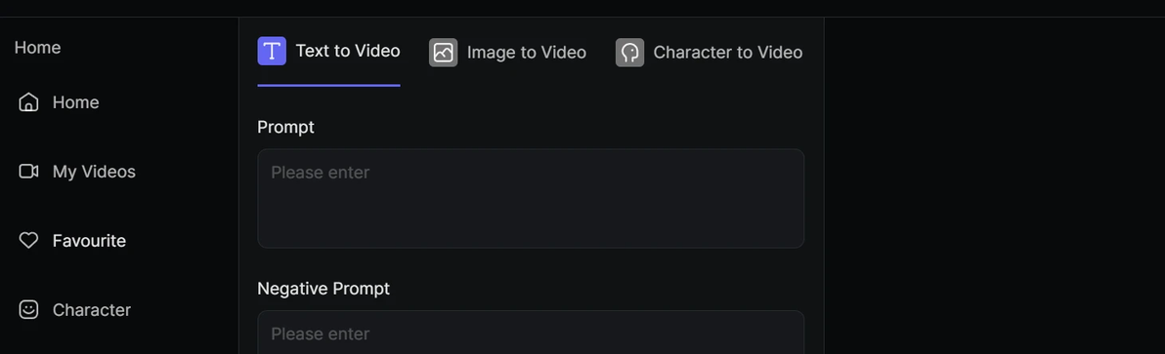Click the Negative Prompt field label
Image resolution: width=1165 pixels, height=354 pixels.
point(324,288)
